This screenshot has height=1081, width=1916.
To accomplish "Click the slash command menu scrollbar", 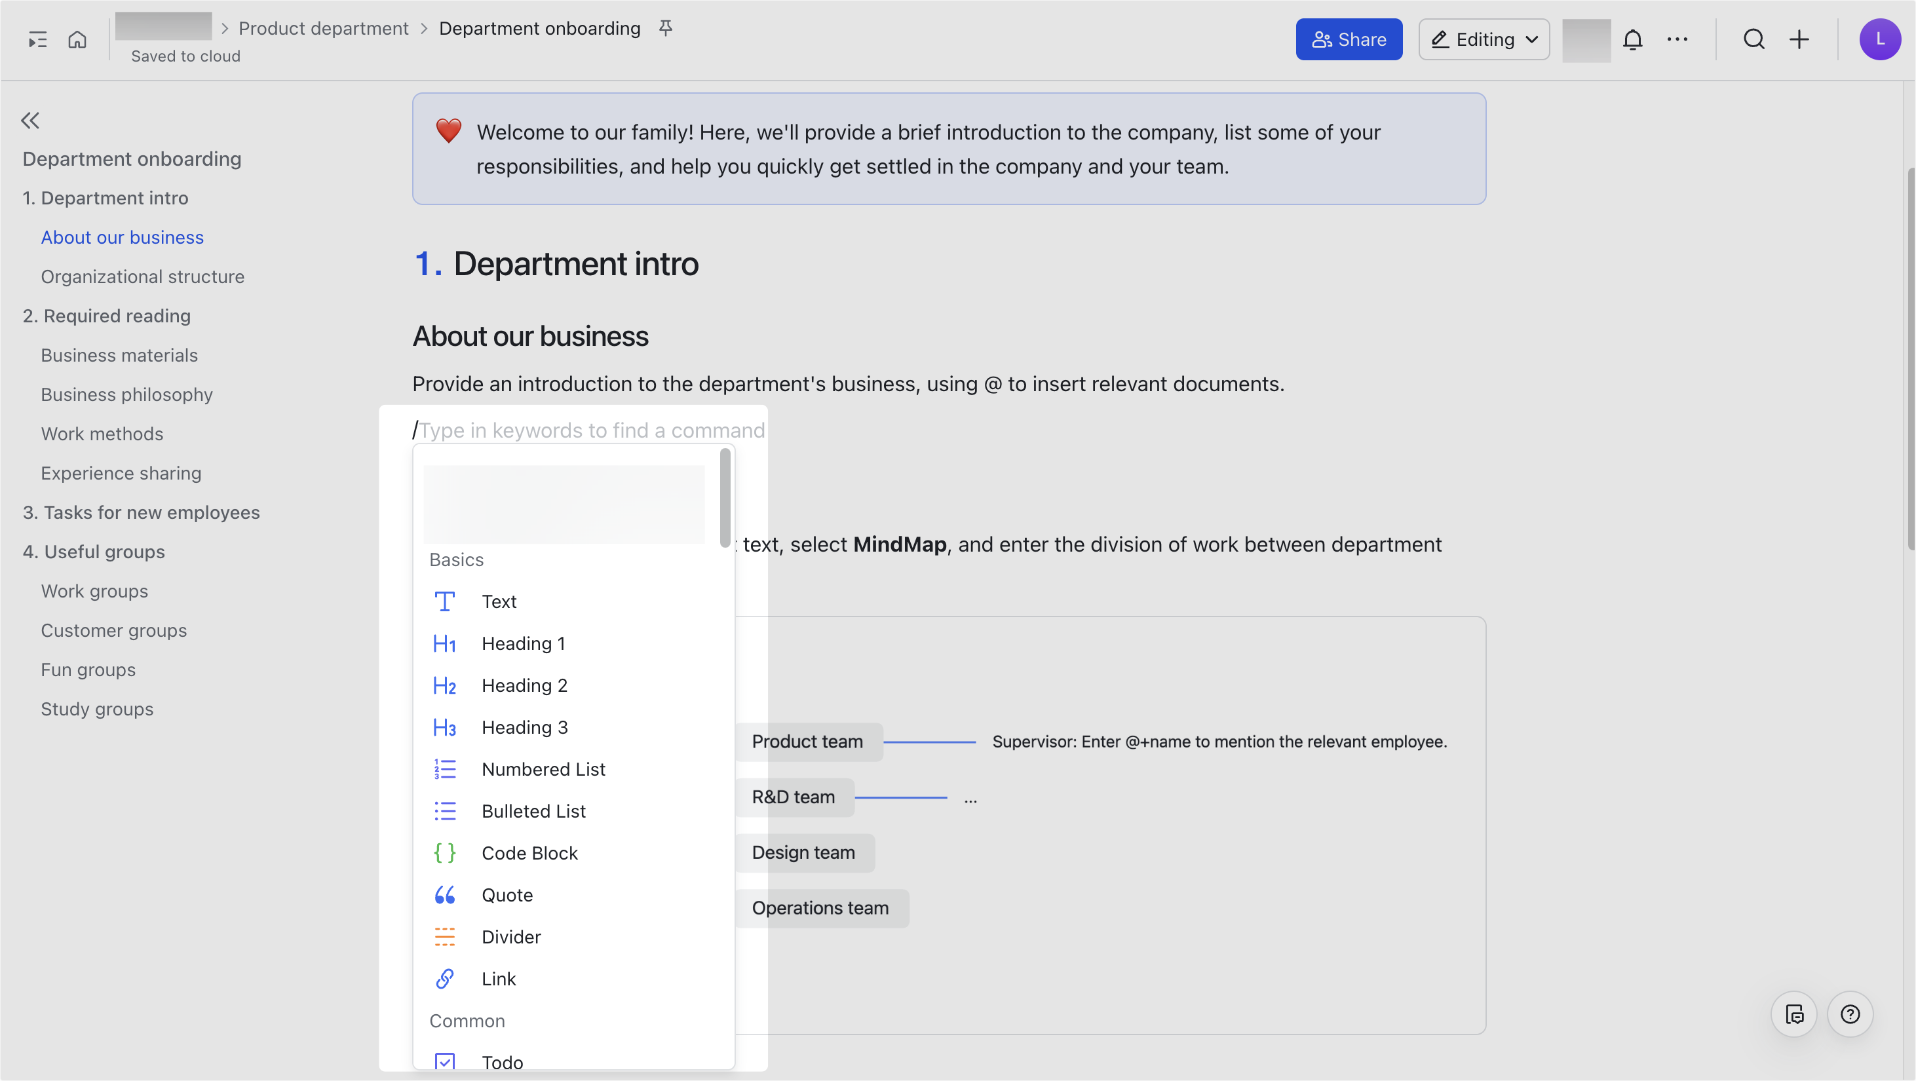I will click(x=725, y=497).
